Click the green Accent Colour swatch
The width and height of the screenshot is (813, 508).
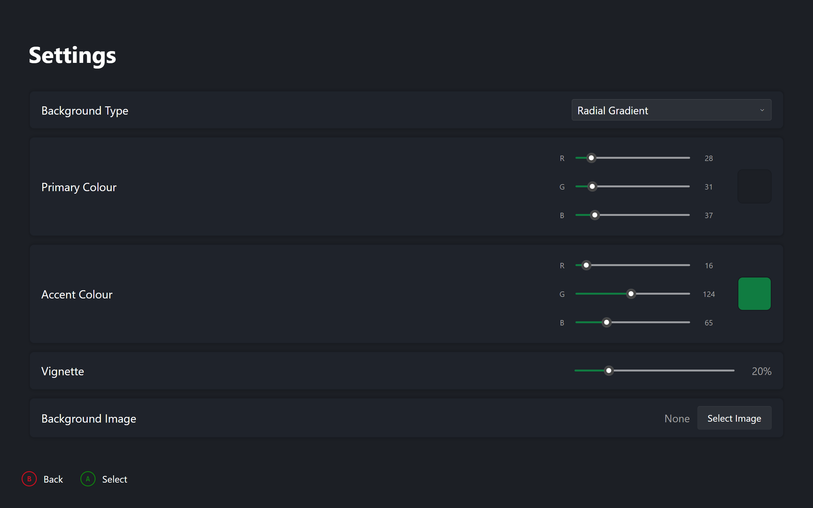click(x=754, y=294)
